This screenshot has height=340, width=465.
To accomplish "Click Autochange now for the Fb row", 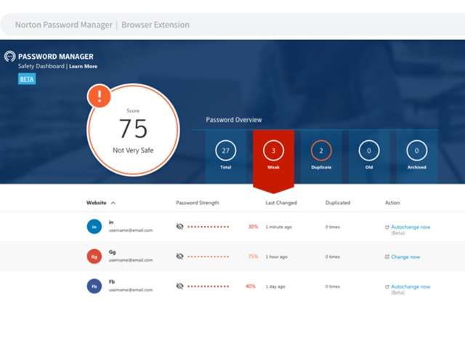I will [411, 287].
